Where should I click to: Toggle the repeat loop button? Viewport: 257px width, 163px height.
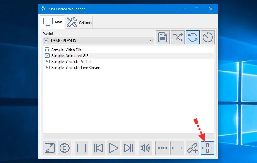pyautogui.click(x=193, y=37)
